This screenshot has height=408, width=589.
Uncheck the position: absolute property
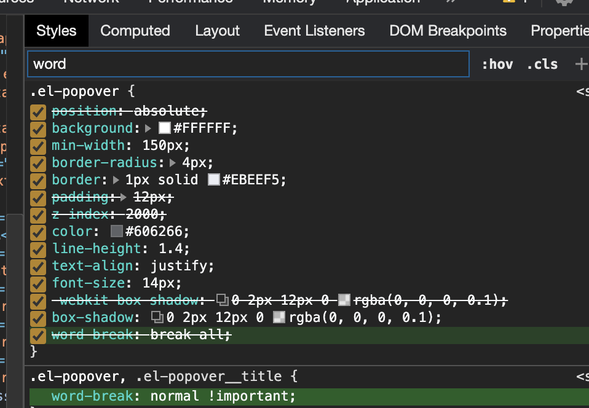[x=38, y=111]
